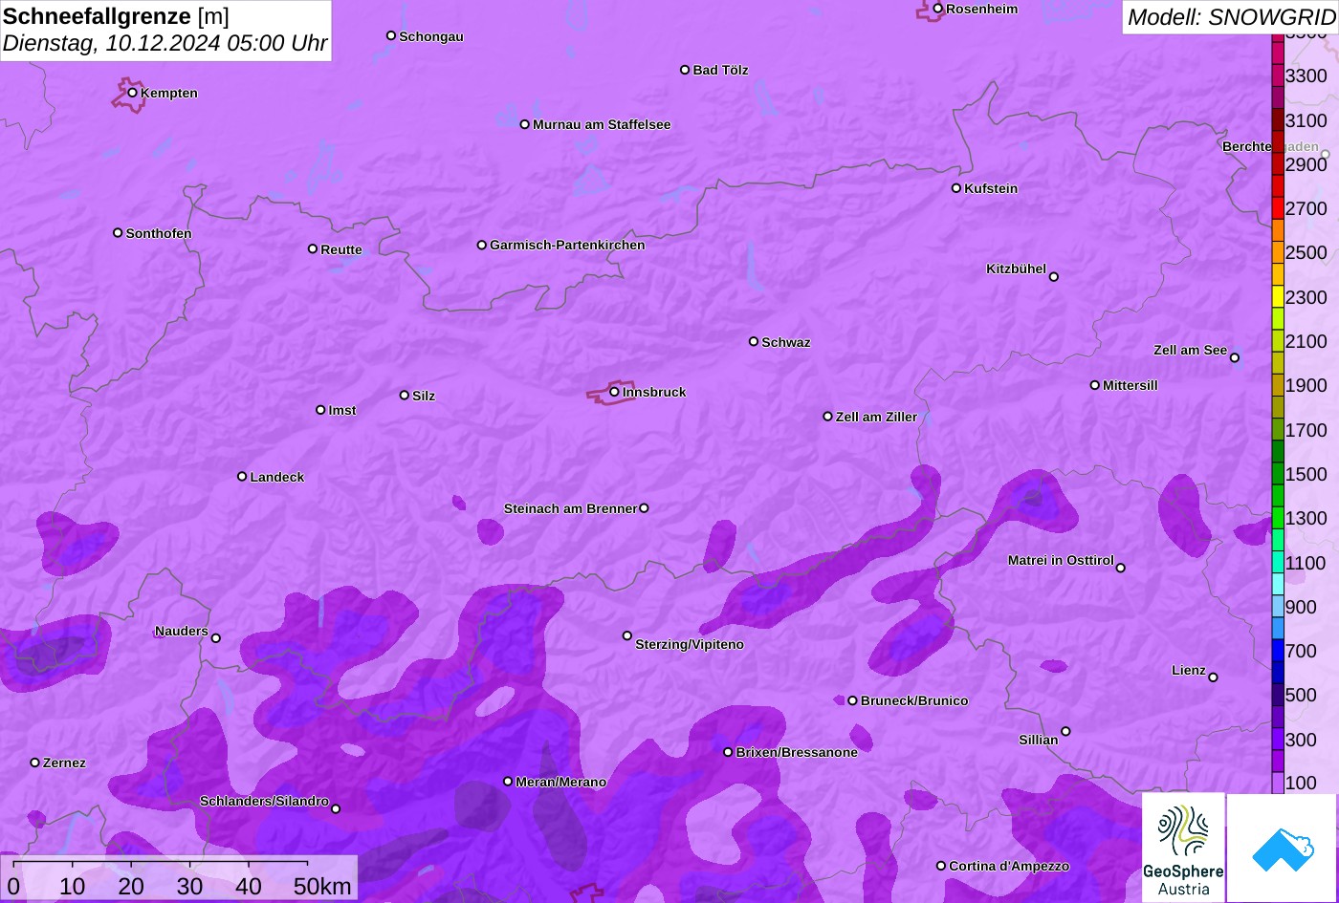This screenshot has height=903, width=1339.
Task: Click the blue cloud logo beside GeoSphere
Action: coord(1283,848)
